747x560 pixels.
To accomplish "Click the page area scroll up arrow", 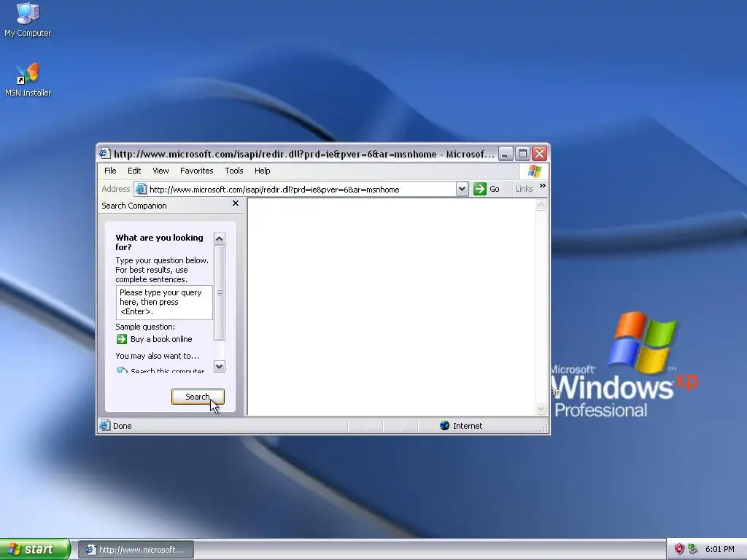I will click(541, 205).
